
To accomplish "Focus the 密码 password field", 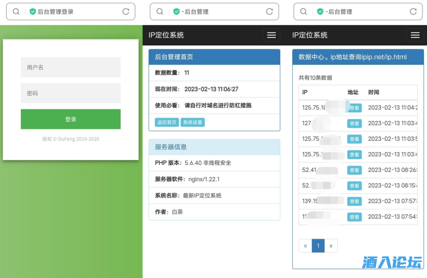I will pyautogui.click(x=71, y=93).
